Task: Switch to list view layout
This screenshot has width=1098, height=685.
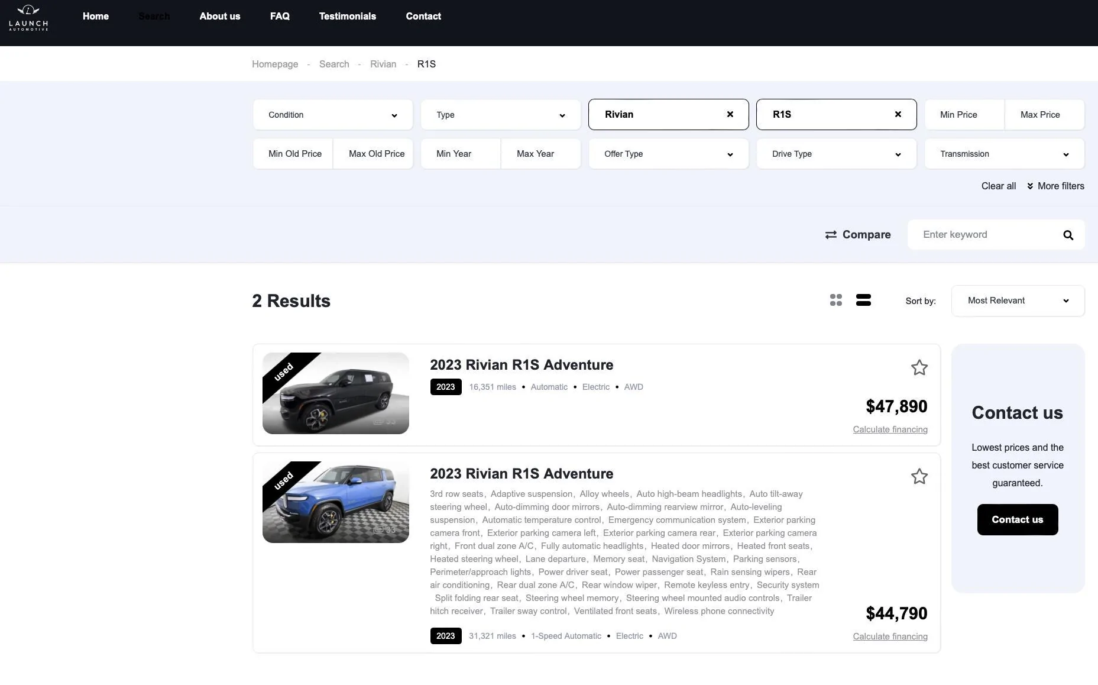Action: [863, 301]
